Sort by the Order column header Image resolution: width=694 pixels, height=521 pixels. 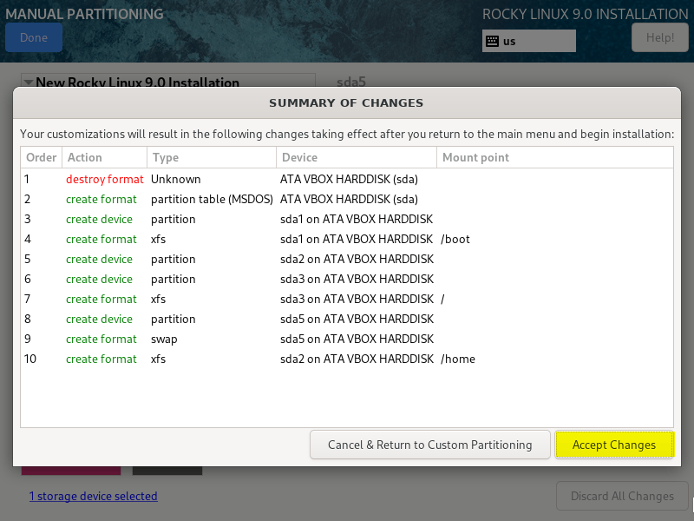coord(41,157)
